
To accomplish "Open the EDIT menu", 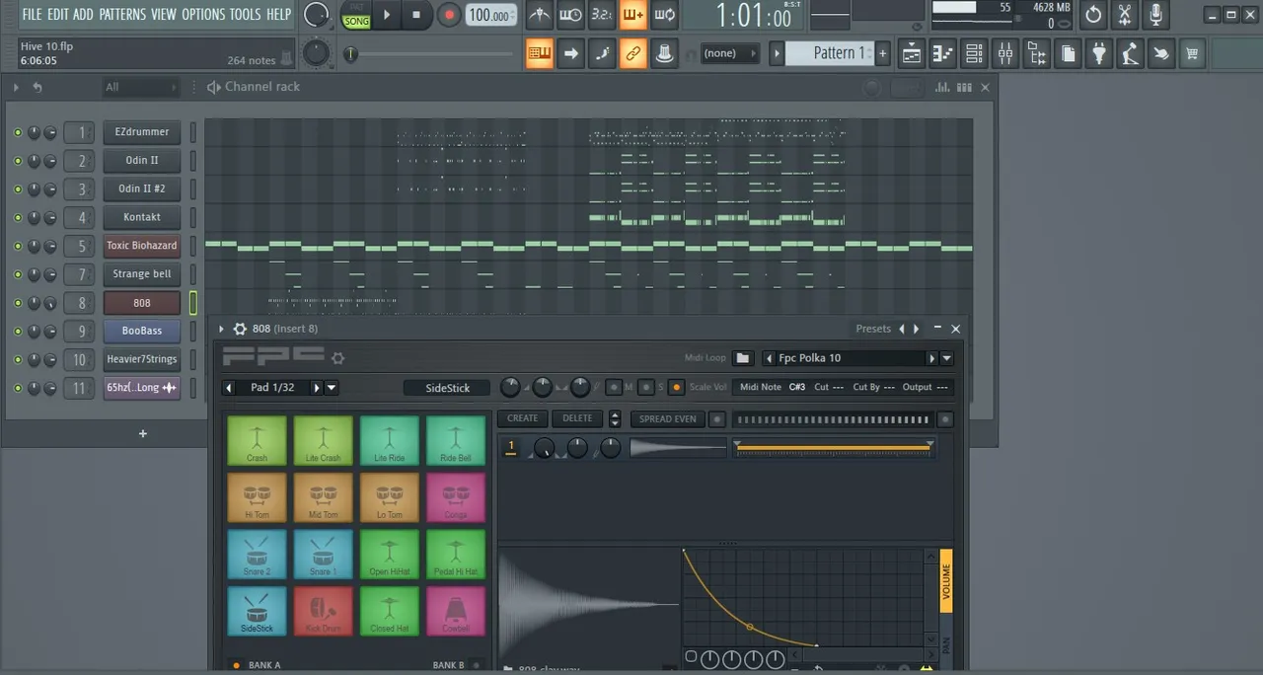I will 58,14.
